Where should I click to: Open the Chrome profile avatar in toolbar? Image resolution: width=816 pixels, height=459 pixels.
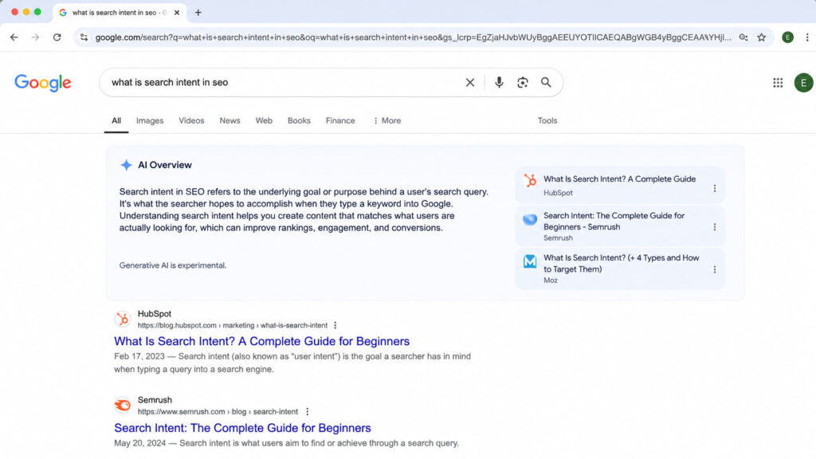(x=787, y=37)
